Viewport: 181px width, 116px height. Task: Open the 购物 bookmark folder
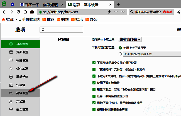(x=63, y=19)
